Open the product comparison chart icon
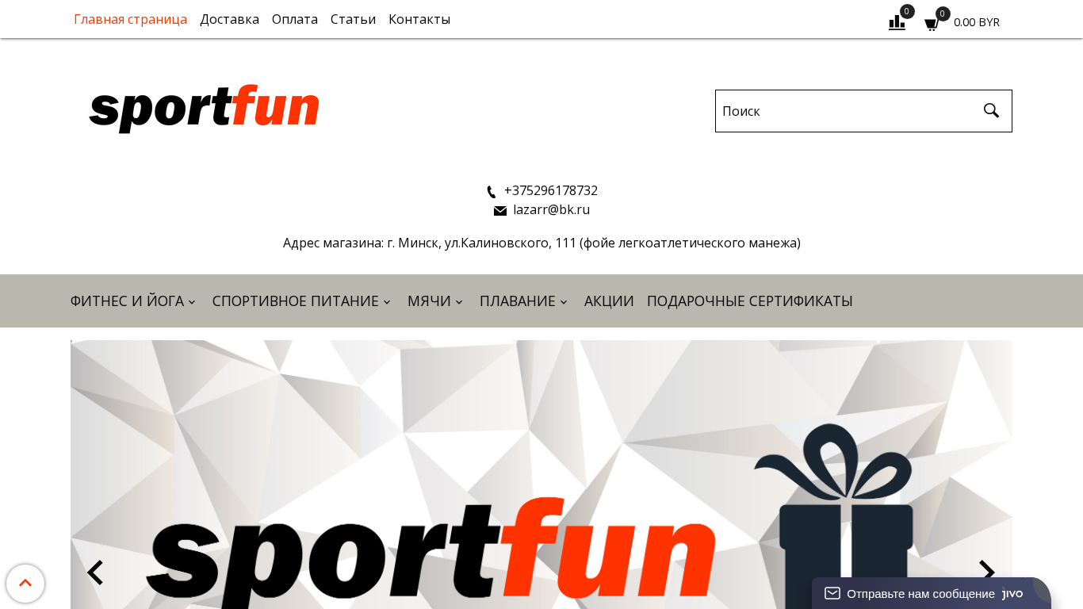This screenshot has width=1083, height=609. click(897, 22)
